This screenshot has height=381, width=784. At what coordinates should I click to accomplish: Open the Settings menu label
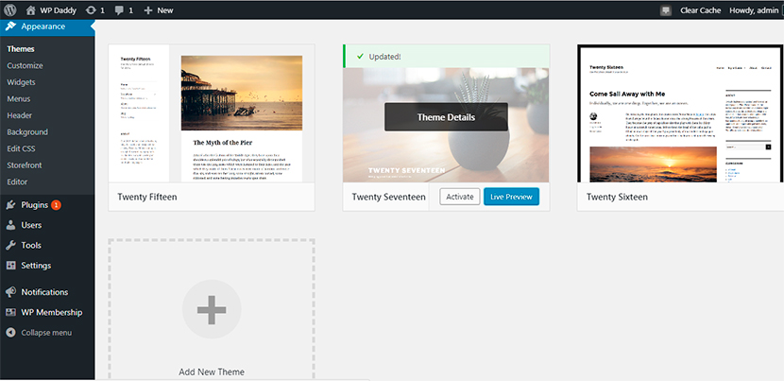[x=36, y=266]
